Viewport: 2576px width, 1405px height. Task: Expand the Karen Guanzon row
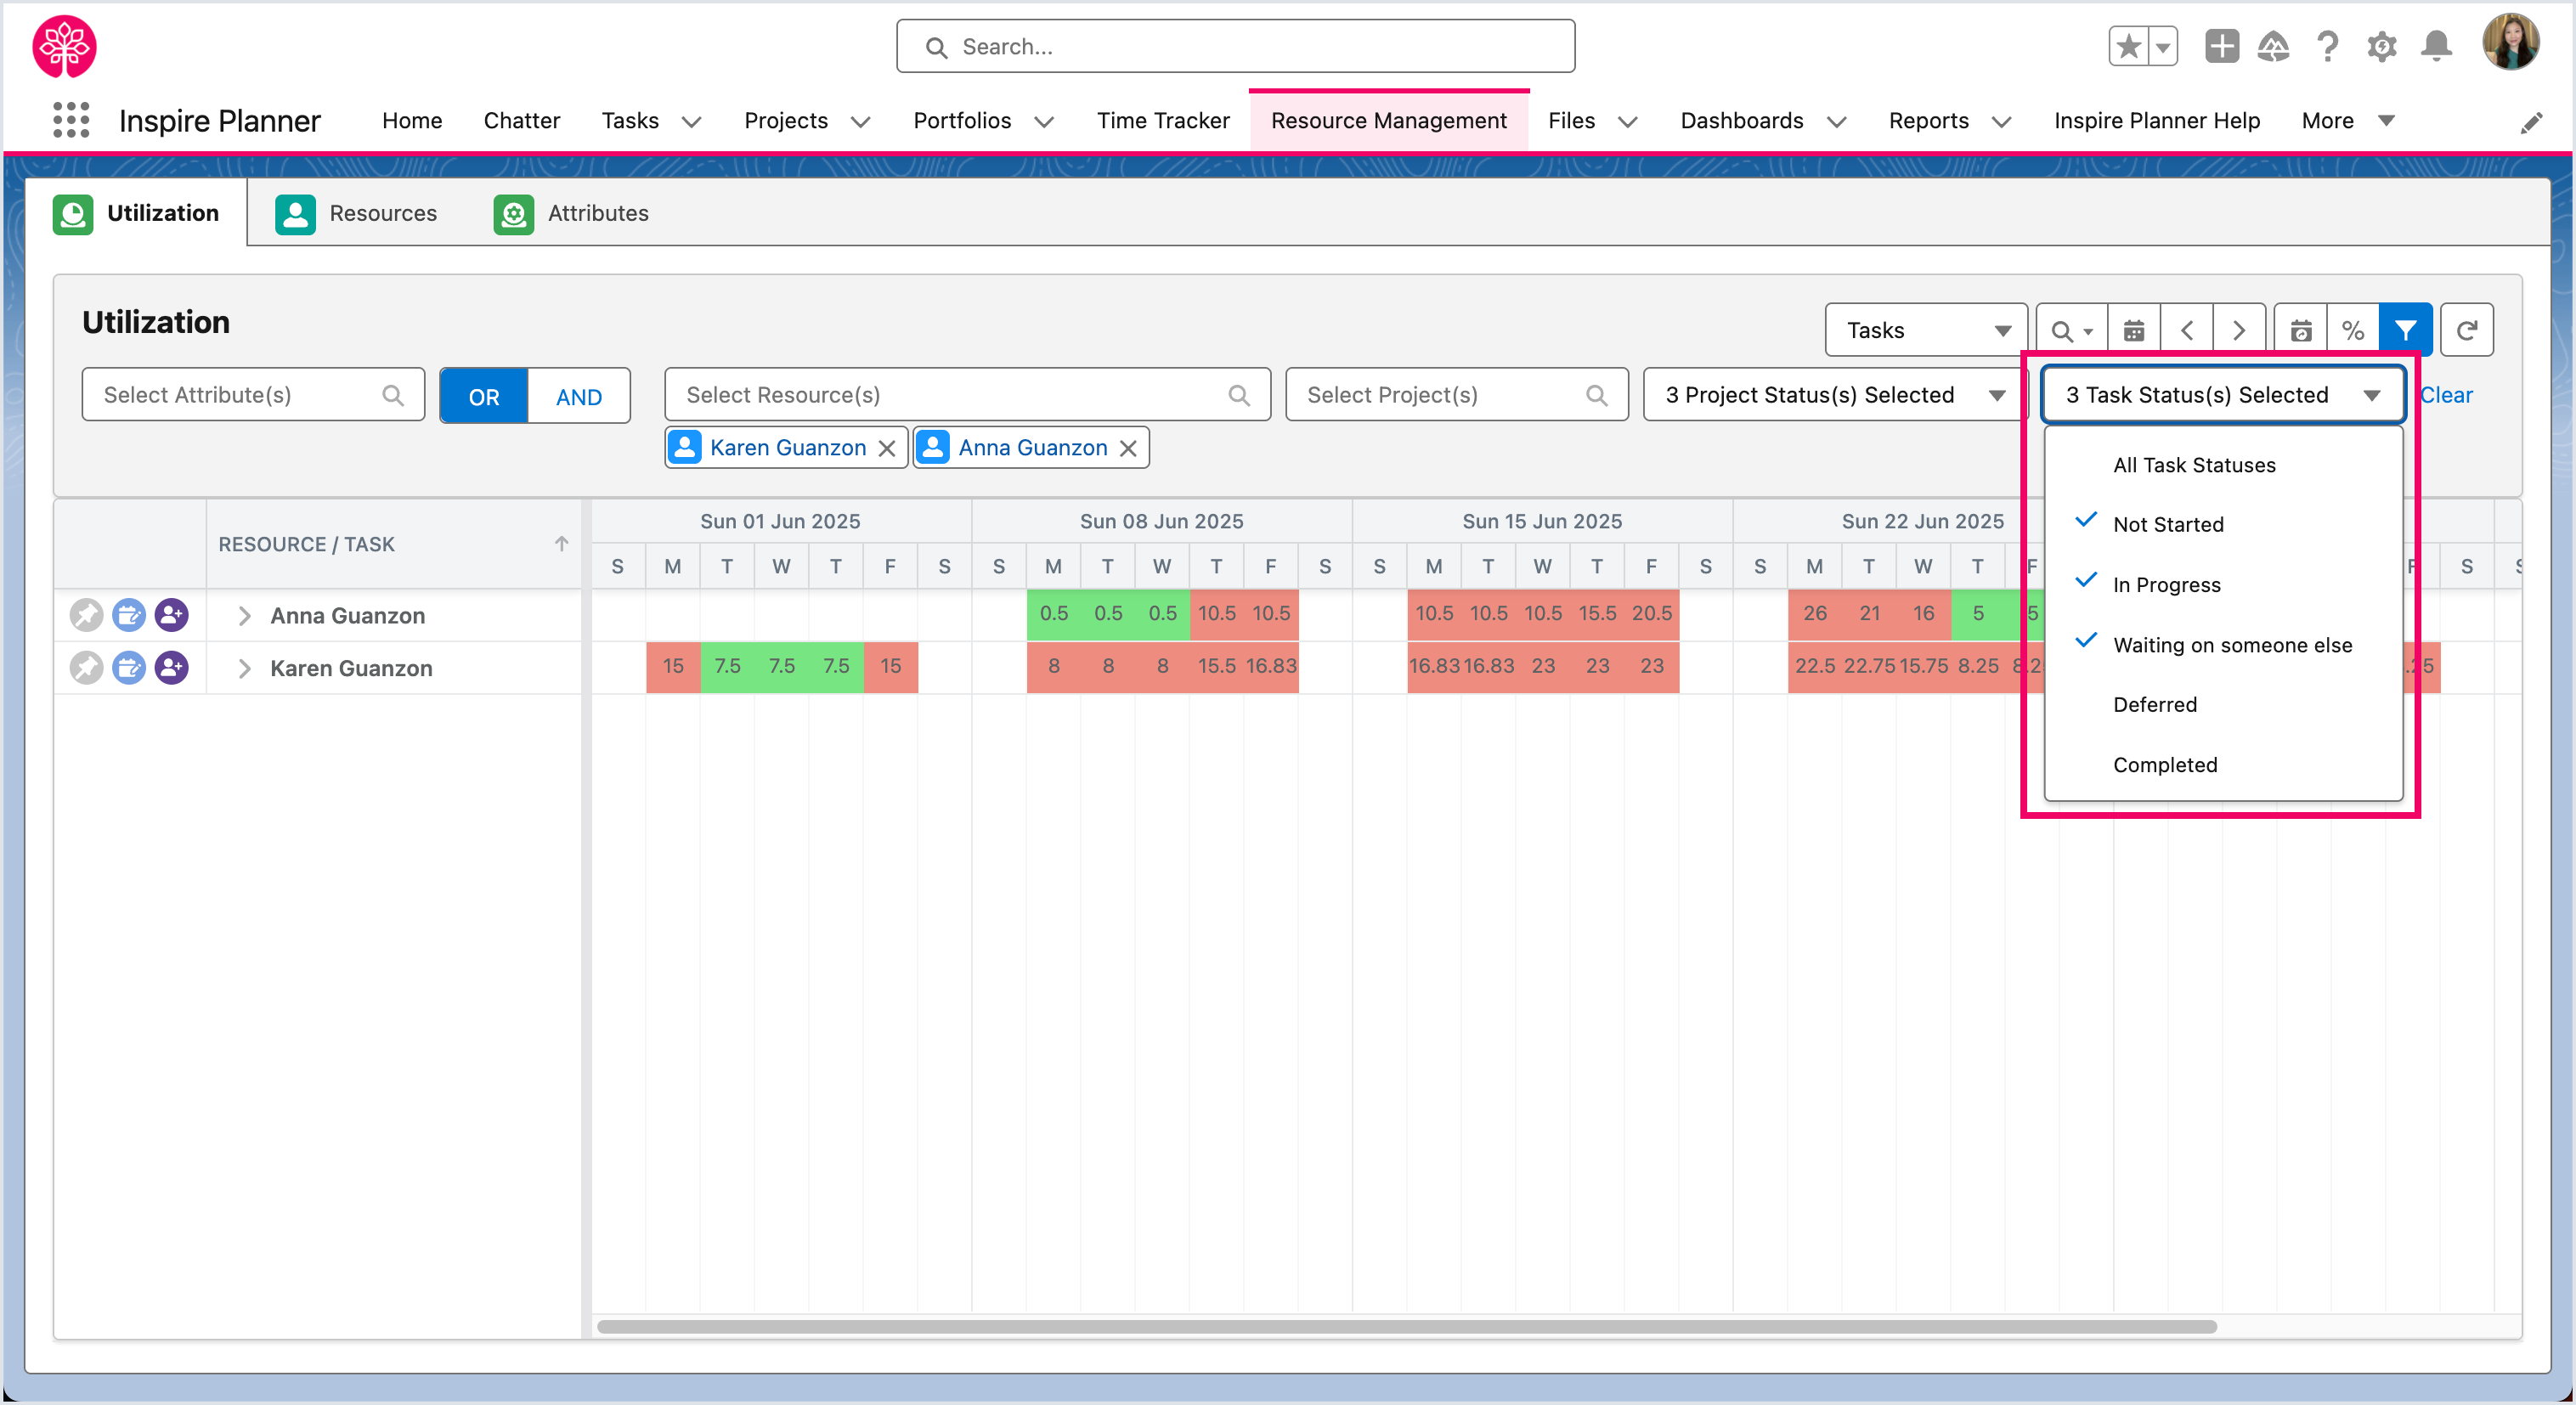pyautogui.click(x=244, y=668)
